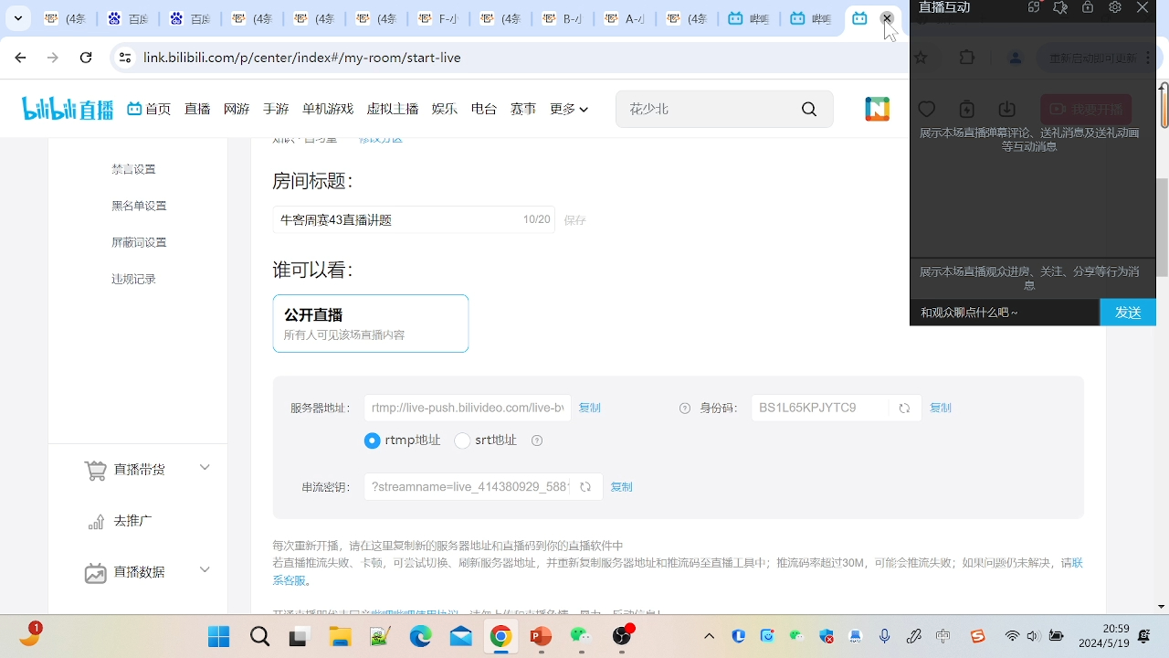
Task: Click the 房间标题 input field
Action: 414,220
